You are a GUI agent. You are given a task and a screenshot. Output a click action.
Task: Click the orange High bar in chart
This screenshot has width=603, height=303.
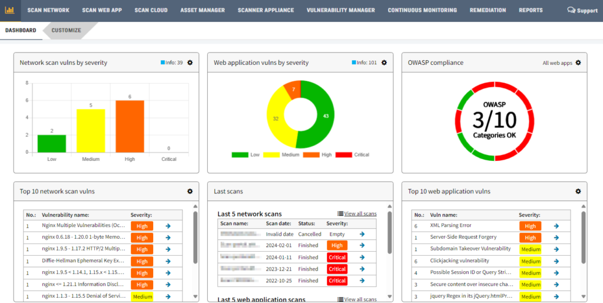130,126
